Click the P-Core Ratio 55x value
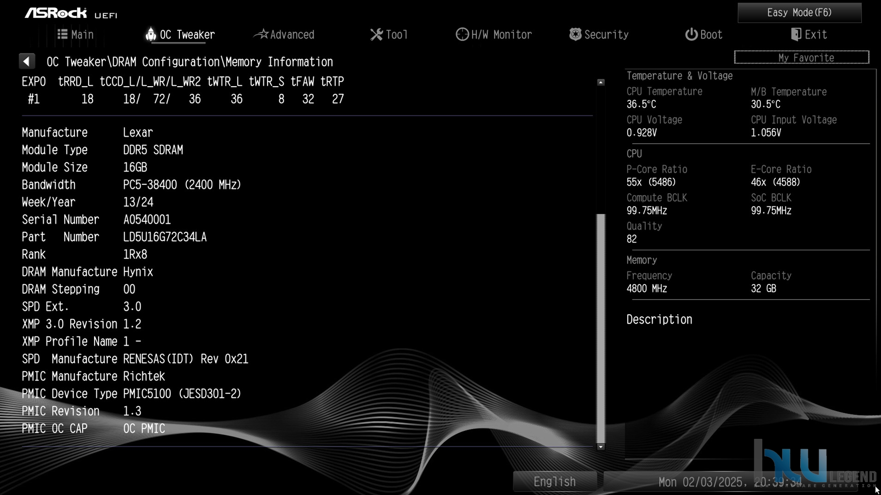 click(x=651, y=183)
